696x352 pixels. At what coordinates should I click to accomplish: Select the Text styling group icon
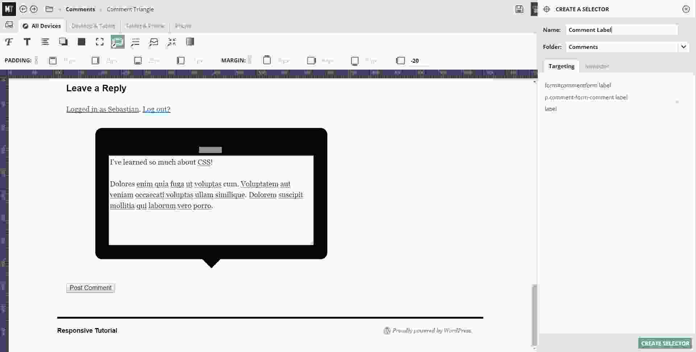point(27,42)
